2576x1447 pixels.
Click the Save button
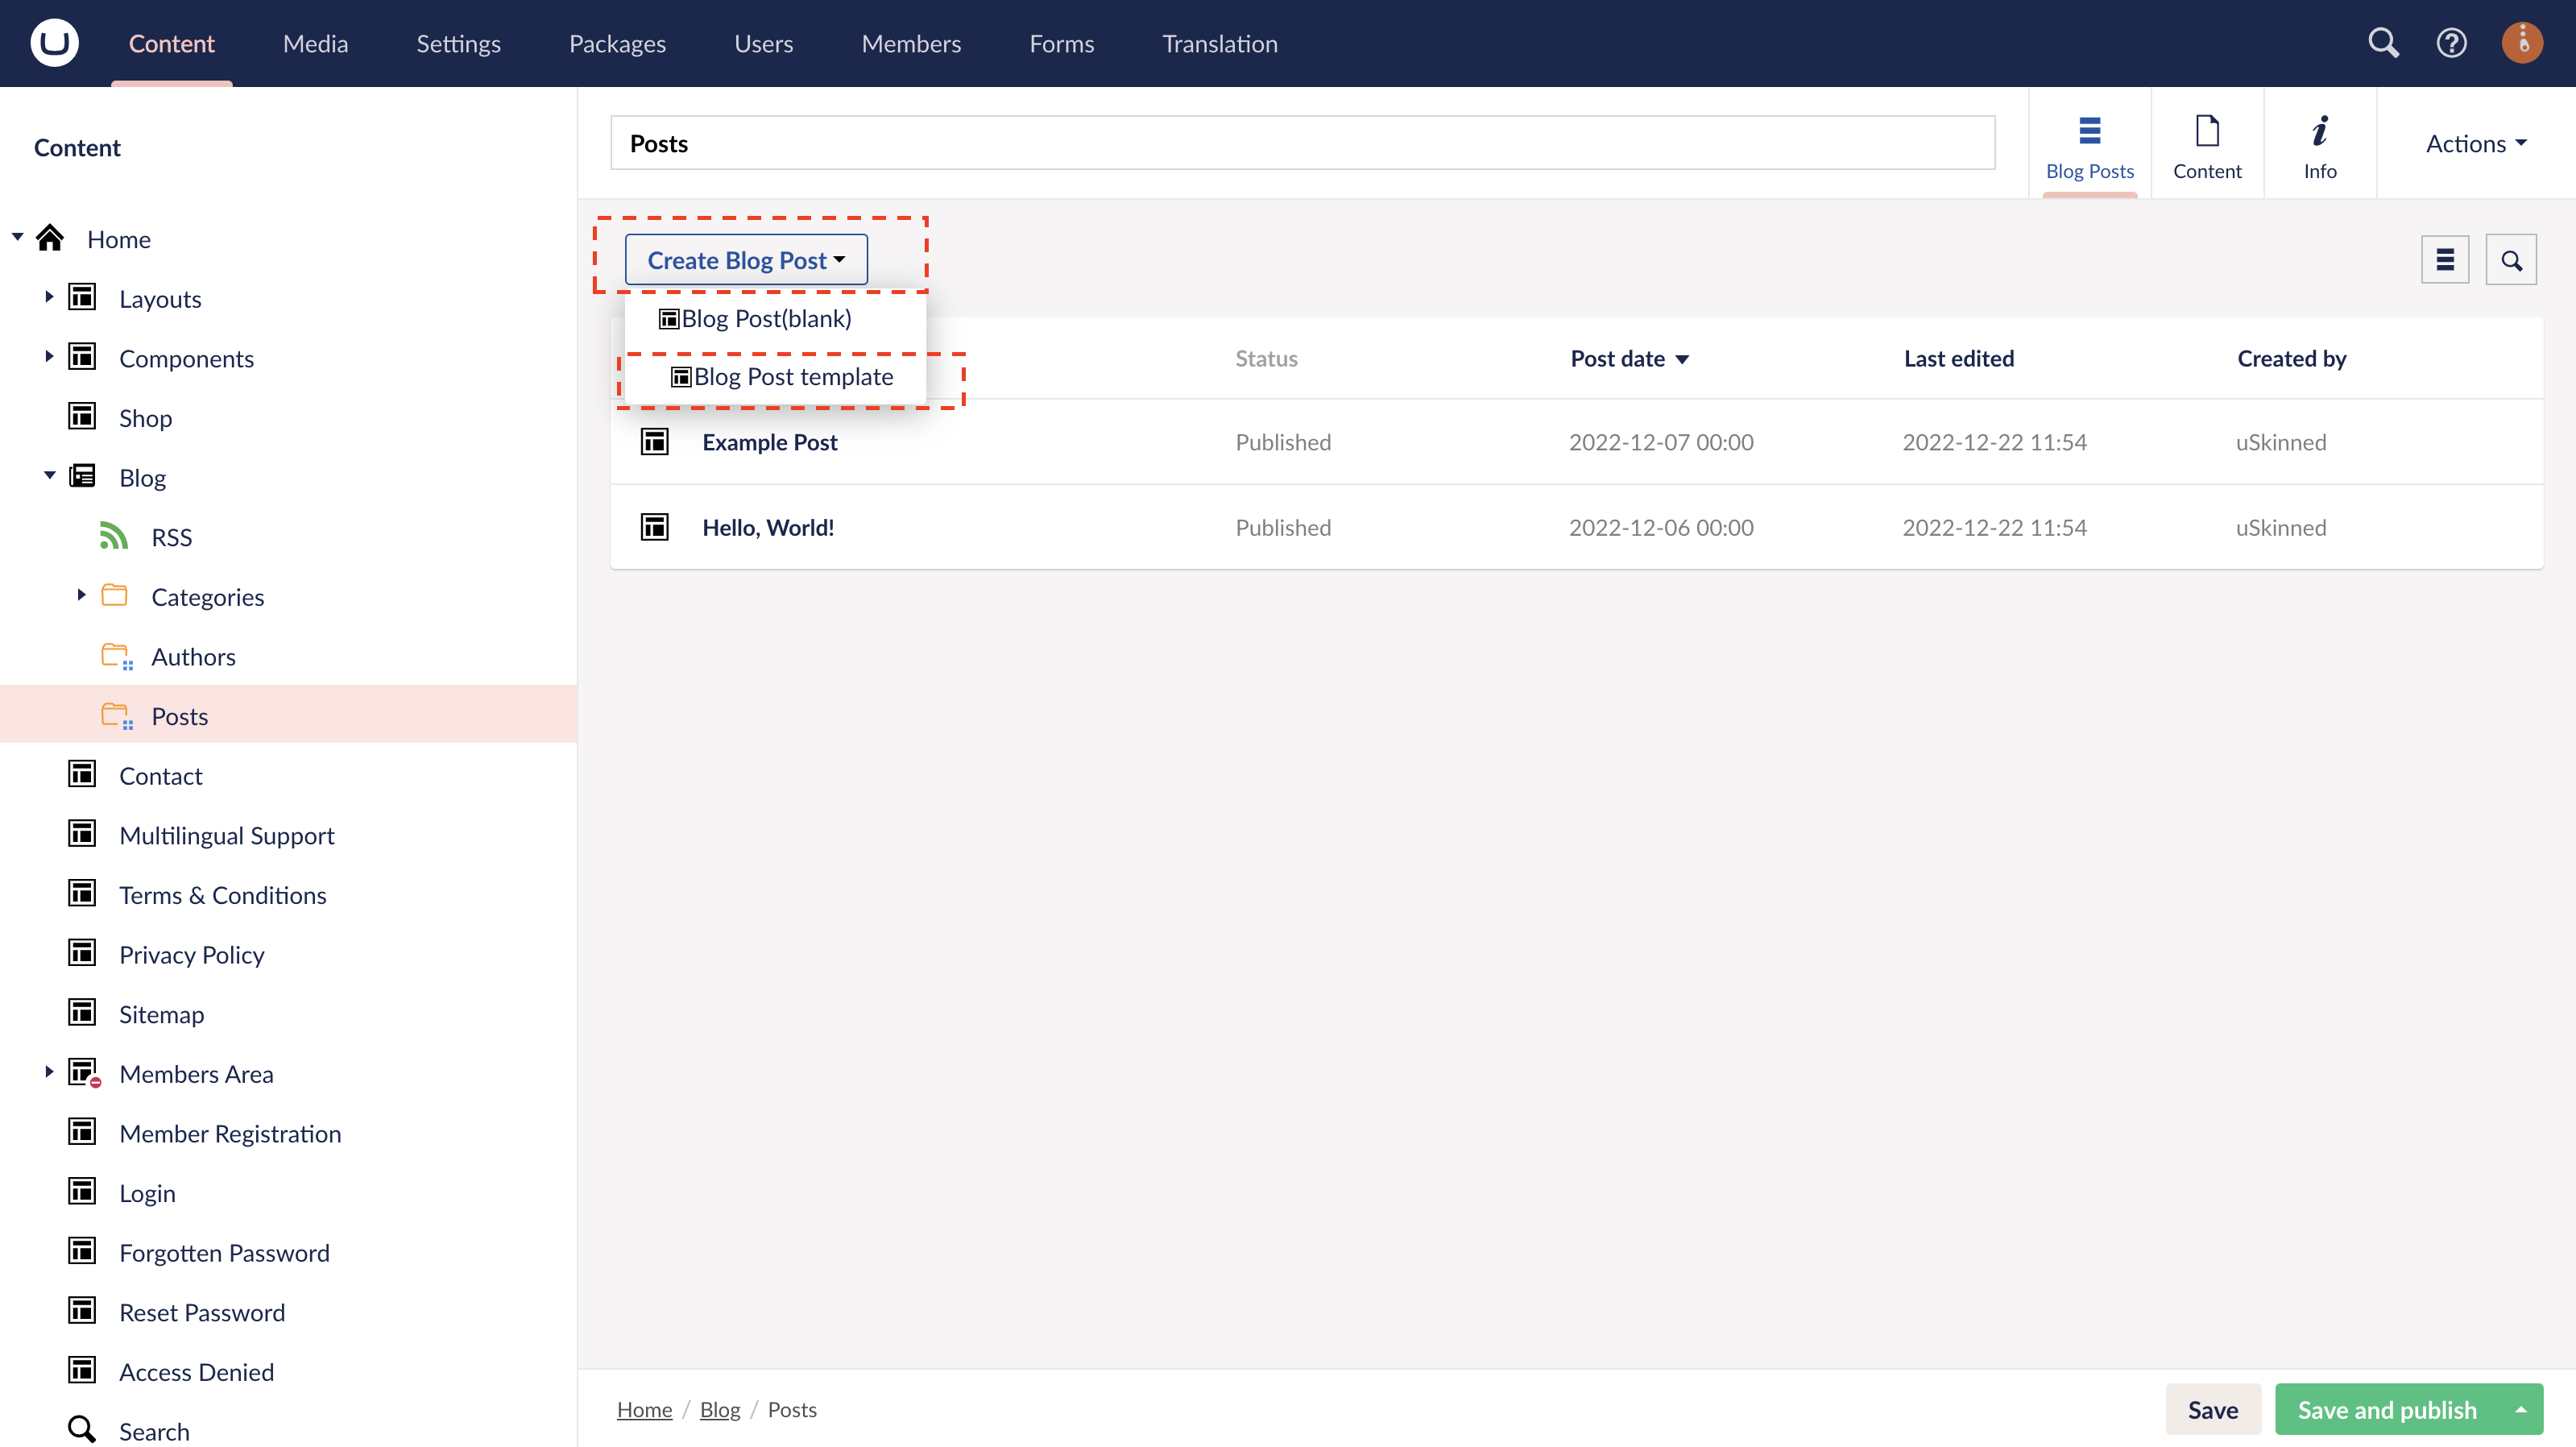coord(2212,1409)
